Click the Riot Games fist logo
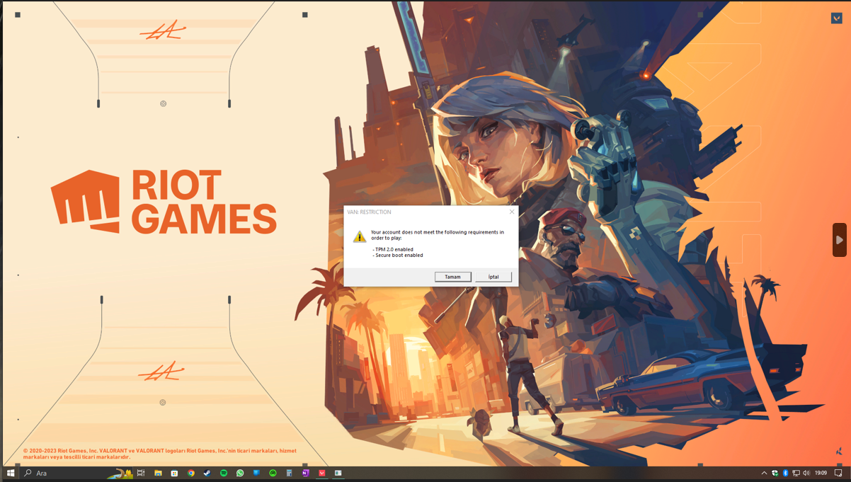The height and width of the screenshot is (482, 851). pyautogui.click(x=85, y=201)
